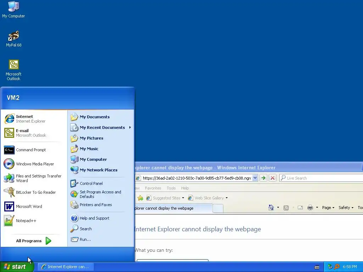Image resolution: width=363 pixels, height=272 pixels.
Task: Click the VM2 user name header
Action: (x=13, y=98)
